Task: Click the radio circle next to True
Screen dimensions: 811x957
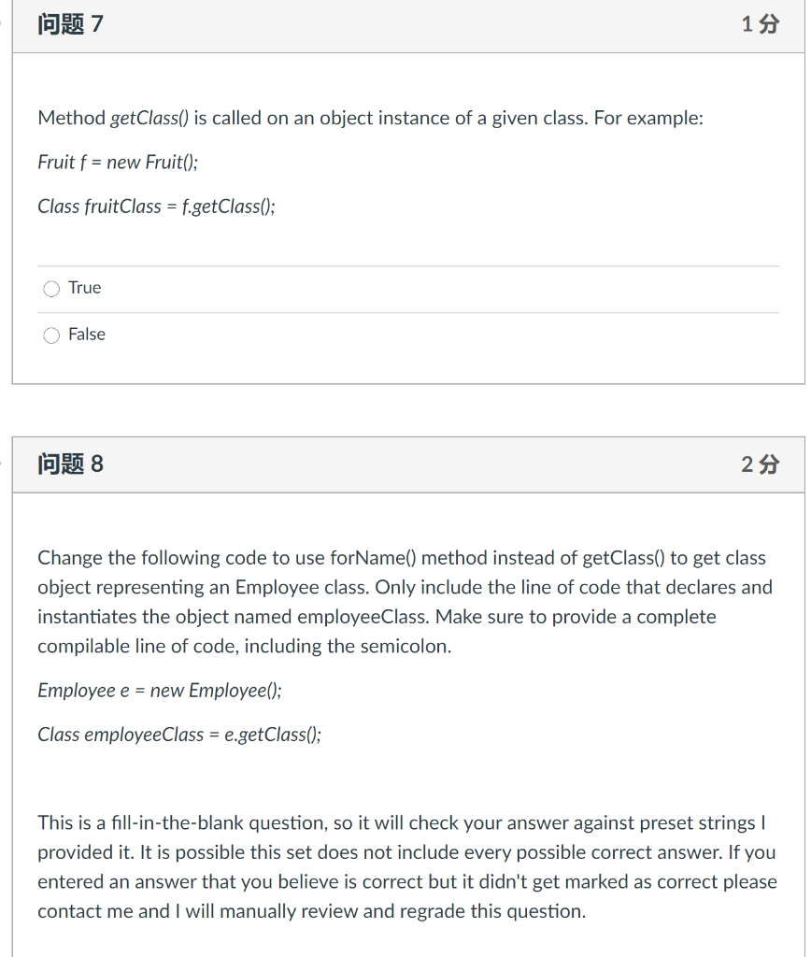Action: [x=51, y=288]
